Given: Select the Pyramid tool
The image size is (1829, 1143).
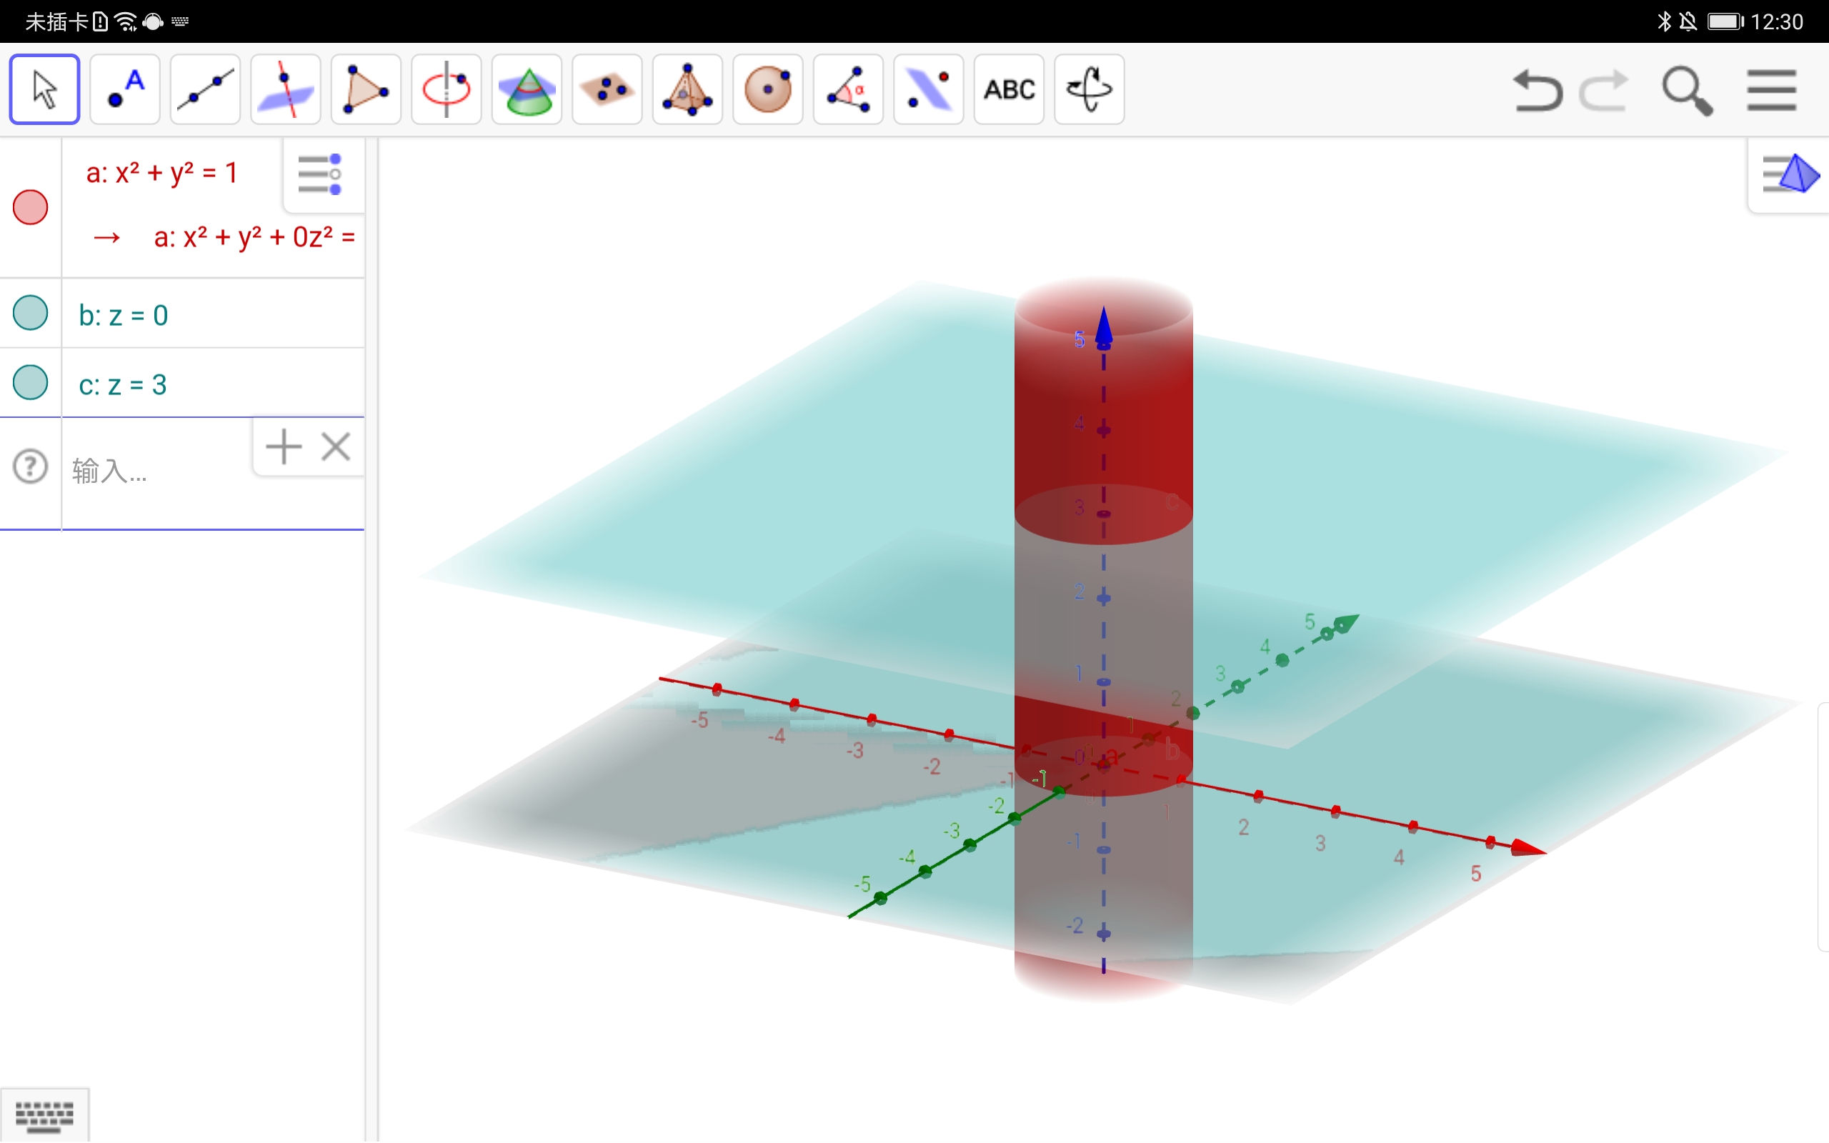Looking at the screenshot, I should pyautogui.click(x=687, y=89).
